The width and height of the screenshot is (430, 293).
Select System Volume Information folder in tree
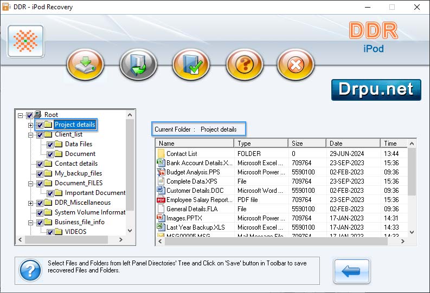pos(90,212)
